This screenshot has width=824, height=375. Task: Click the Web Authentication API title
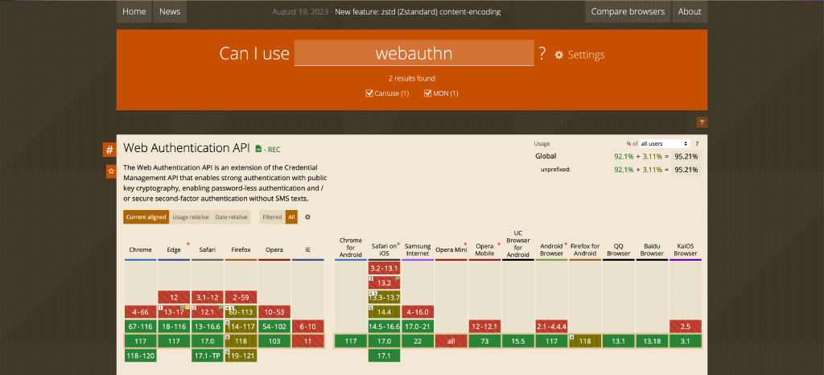click(187, 148)
